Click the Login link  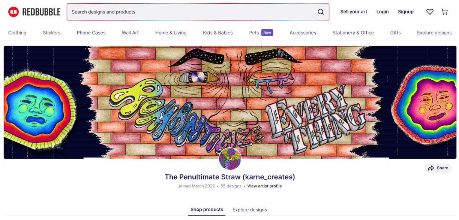coord(382,12)
